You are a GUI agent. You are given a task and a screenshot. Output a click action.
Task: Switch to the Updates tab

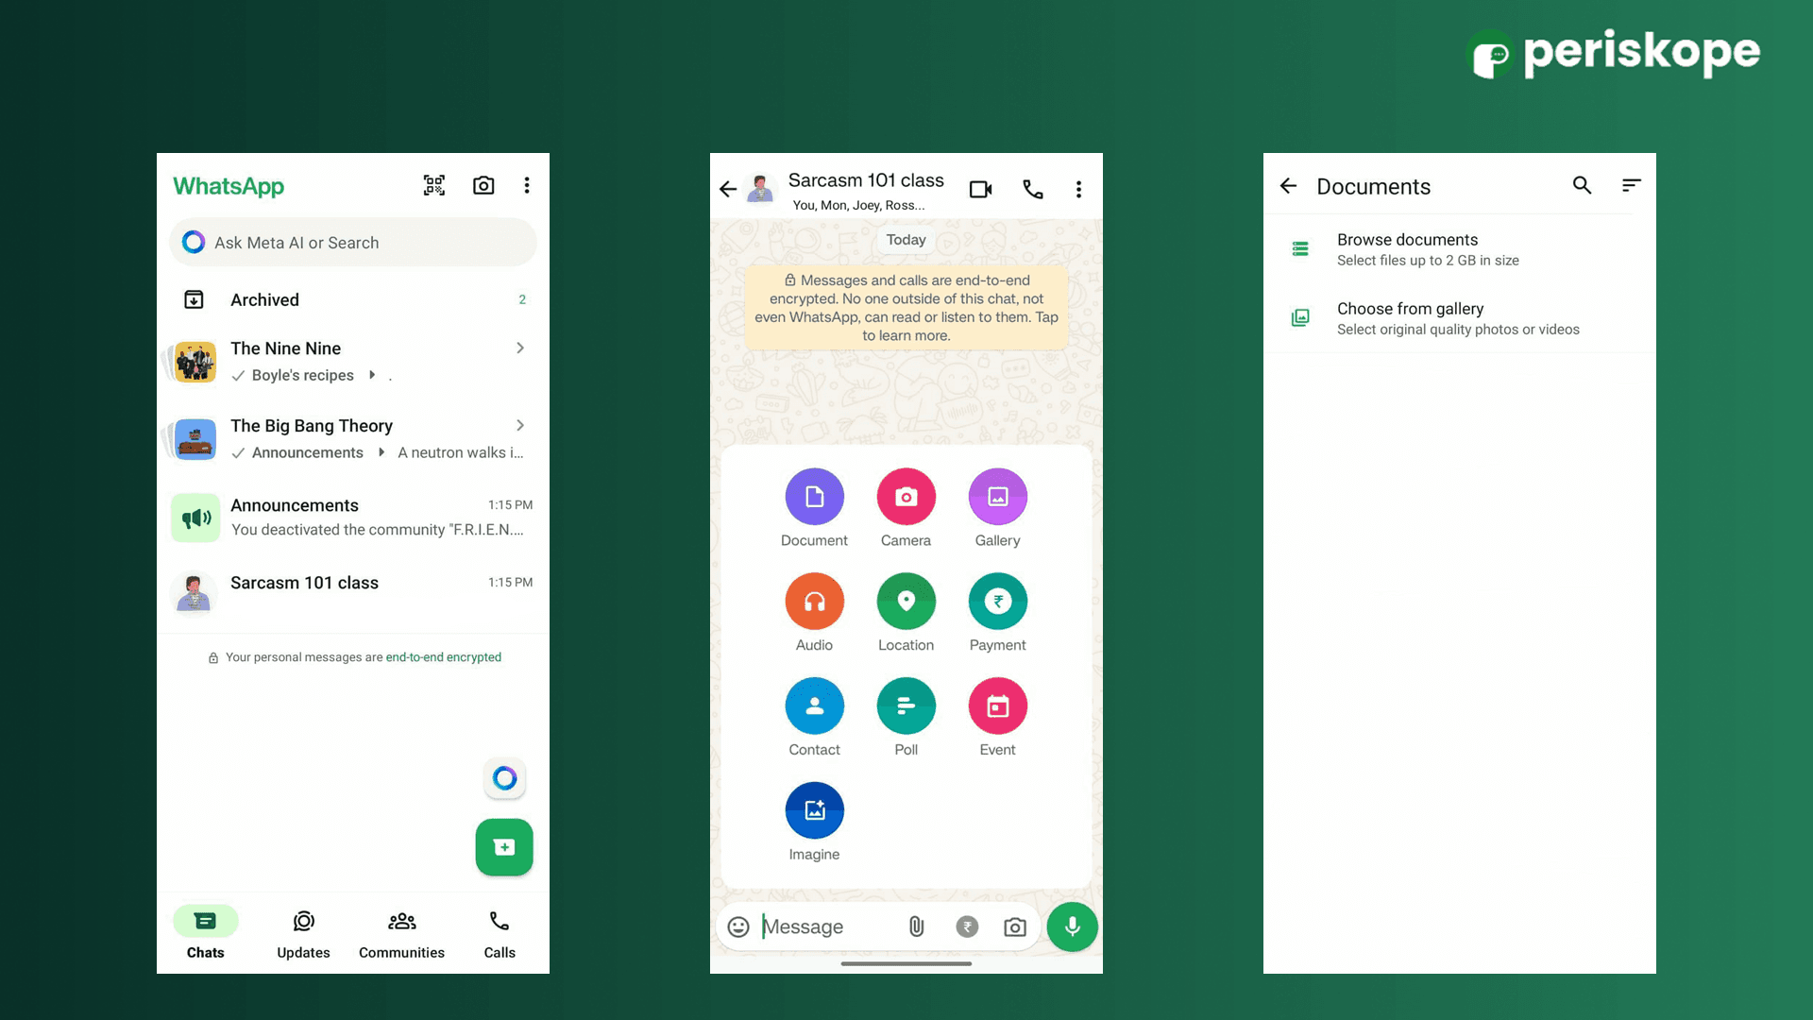303,933
